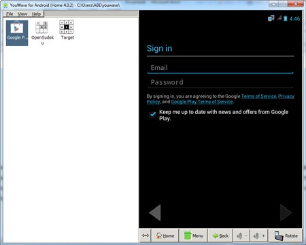Click the Rotate screen button
The width and height of the screenshot is (306, 245).
(x=286, y=235)
